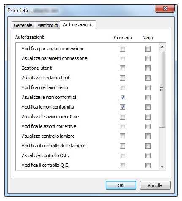
Task: Click the scrollbar down arrow
Action: pos(162,167)
